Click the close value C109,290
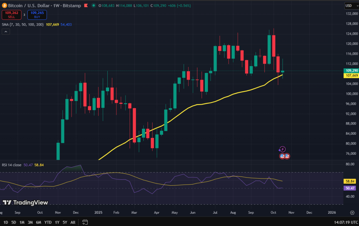 (x=158, y=6)
